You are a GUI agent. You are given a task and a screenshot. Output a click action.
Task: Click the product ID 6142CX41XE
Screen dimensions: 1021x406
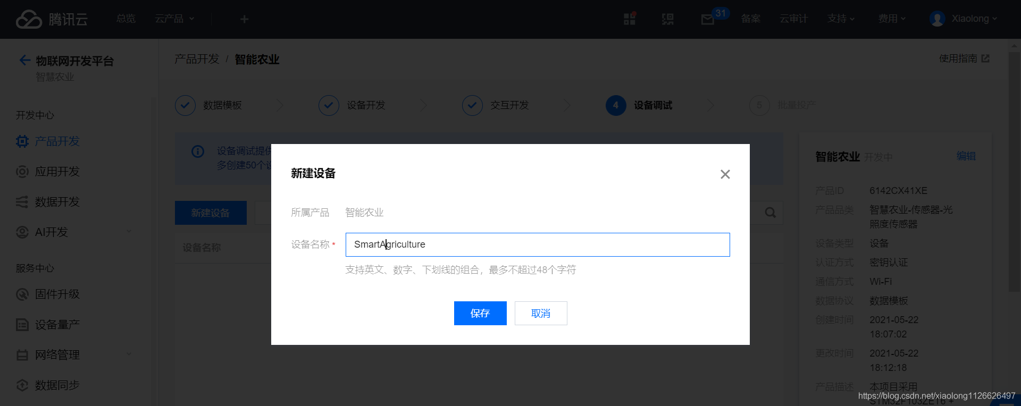click(x=898, y=190)
